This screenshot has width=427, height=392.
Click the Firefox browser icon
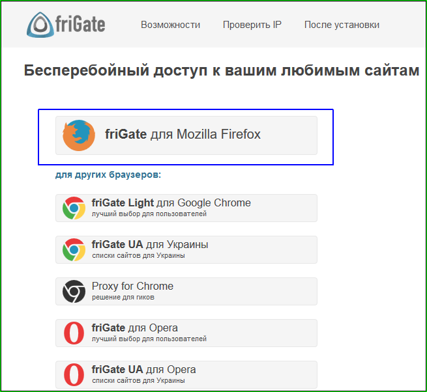click(x=79, y=135)
